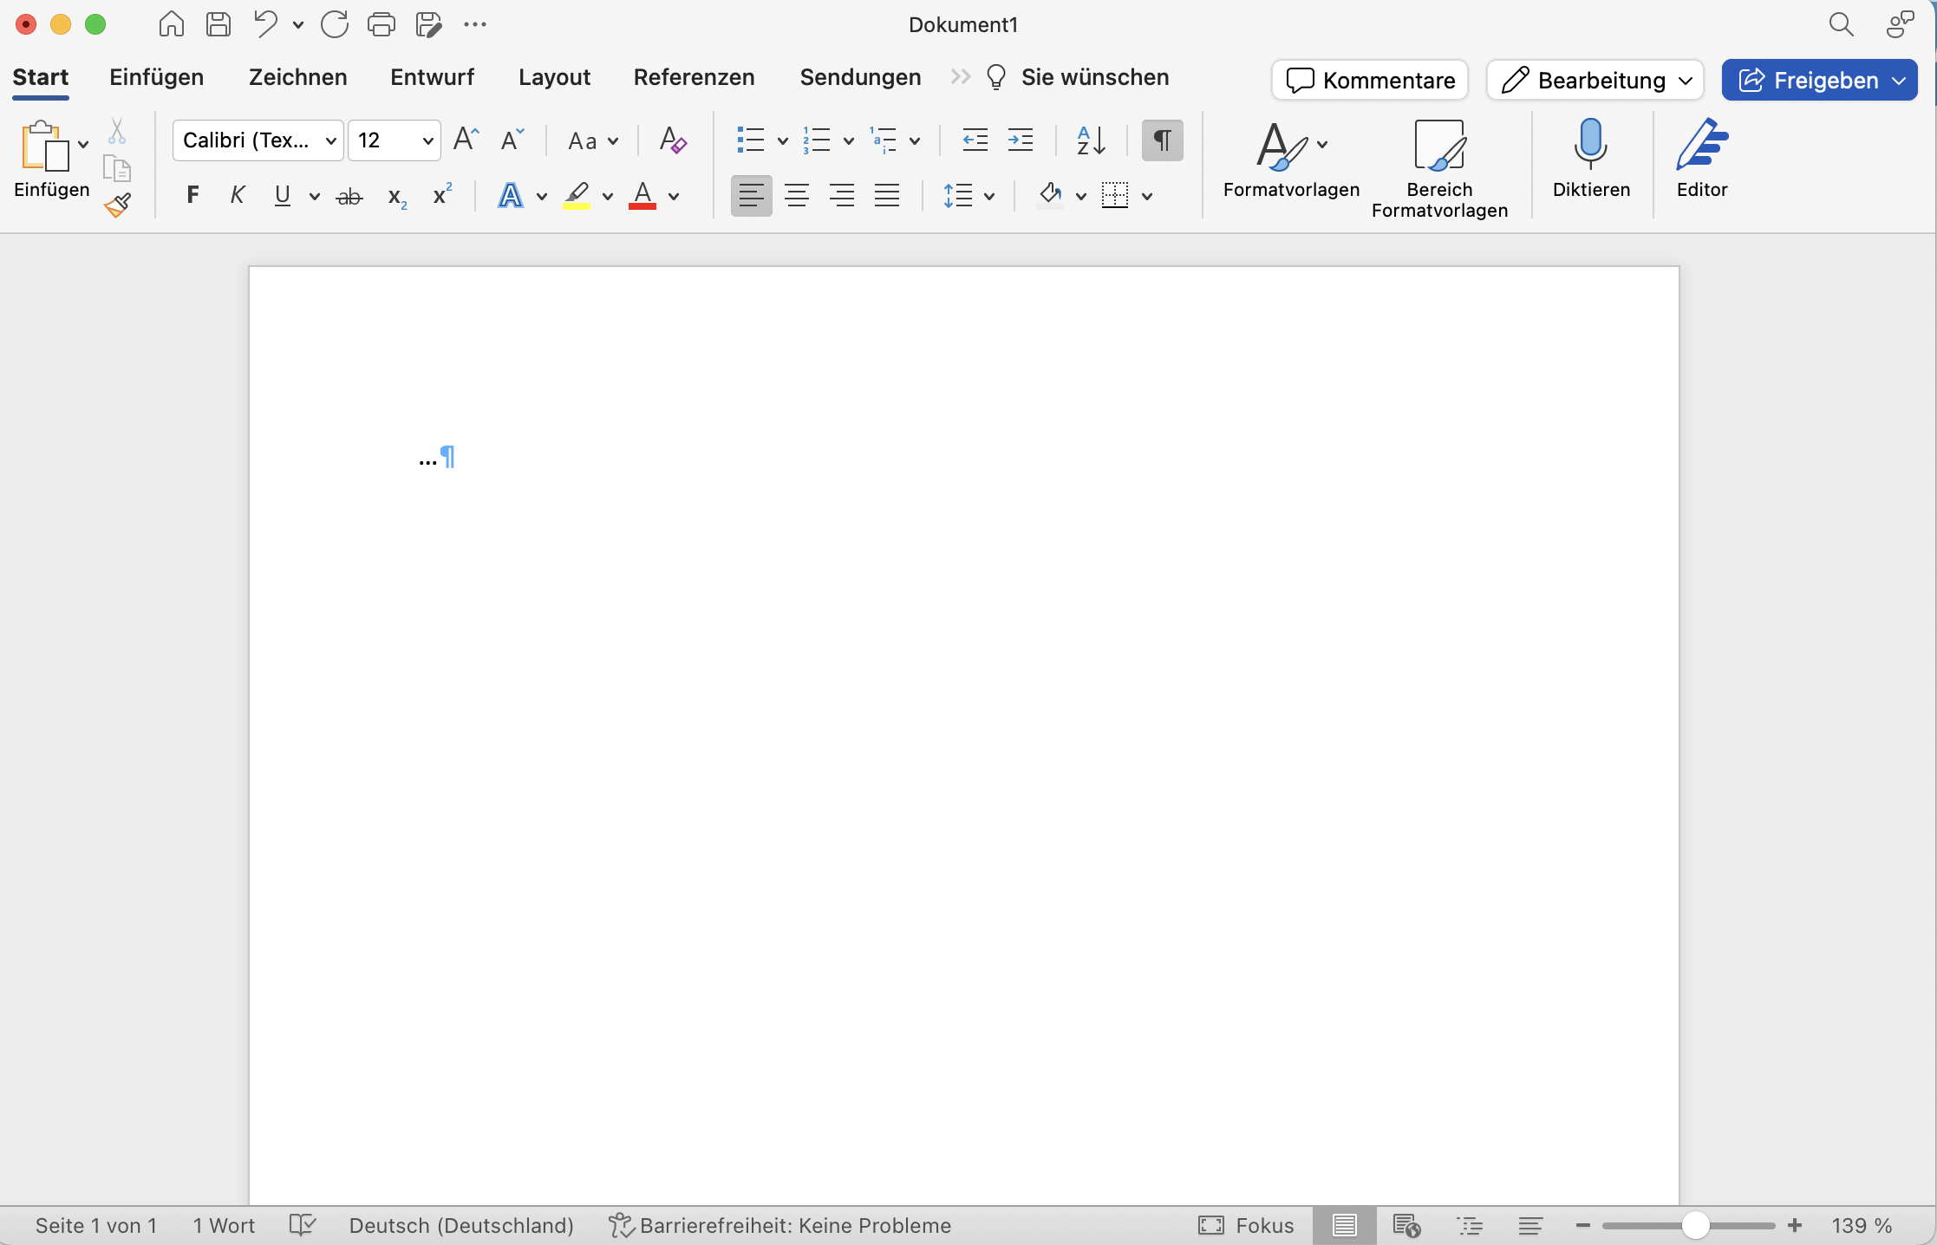
Task: Undo the last action
Action: click(265, 24)
